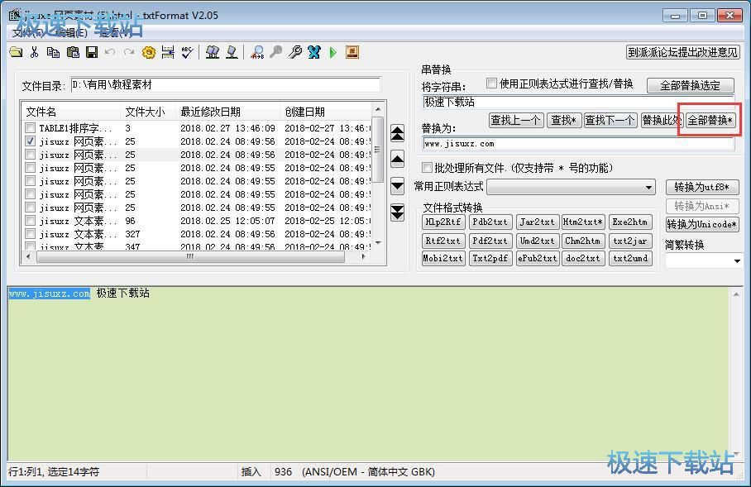Open settings via the gear toolbar icon
The image size is (751, 487).
149,51
